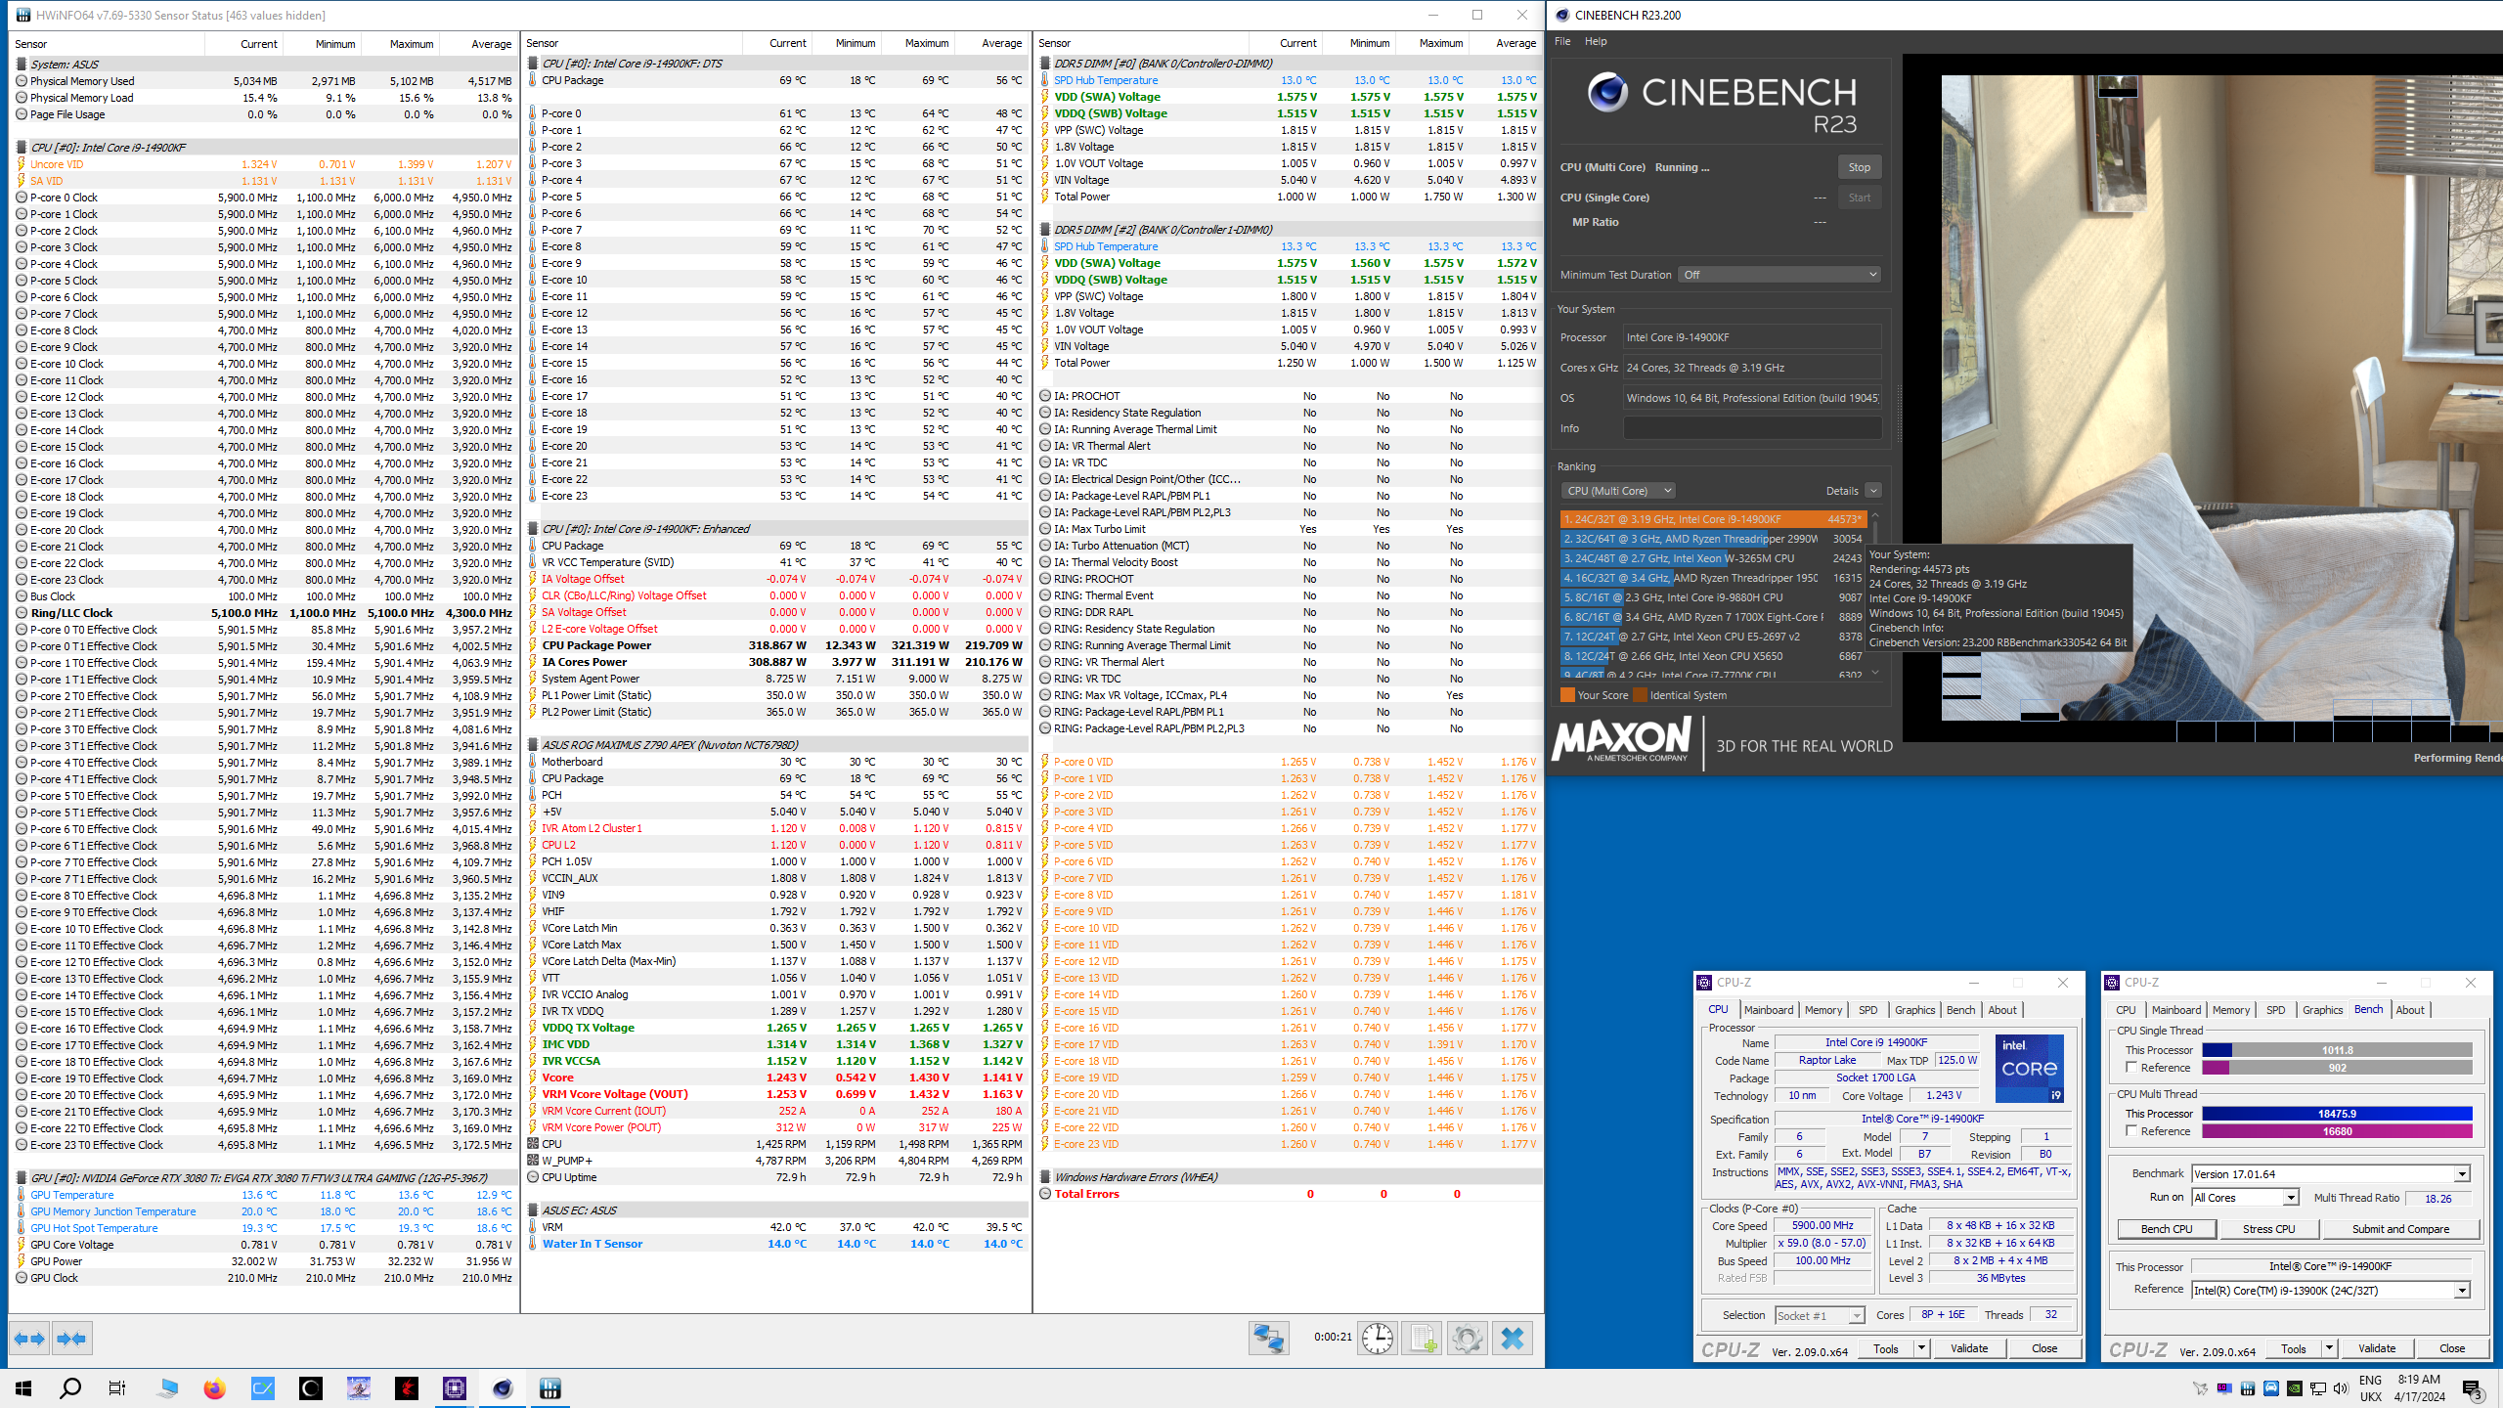Image resolution: width=2503 pixels, height=1408 pixels.
Task: Open Run on All Cores dropdown
Action: [x=2245, y=1198]
